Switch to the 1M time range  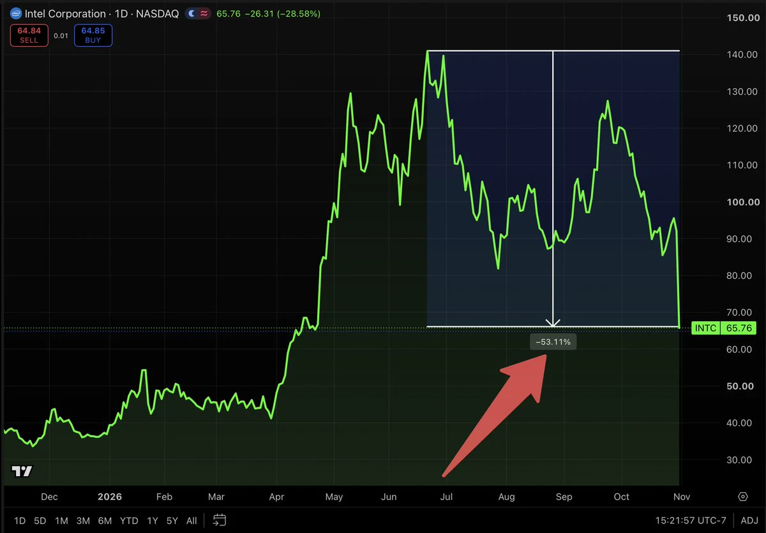(x=61, y=520)
